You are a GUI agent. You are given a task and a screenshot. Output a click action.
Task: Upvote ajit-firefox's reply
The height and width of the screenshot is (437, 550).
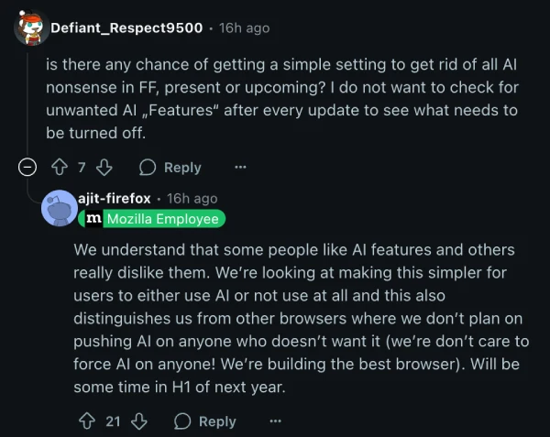88,421
